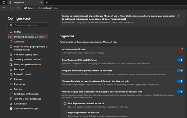Toggle browsing history personalization switch
Image resolution: width=187 pixels, height=118 pixels.
coord(180,16)
